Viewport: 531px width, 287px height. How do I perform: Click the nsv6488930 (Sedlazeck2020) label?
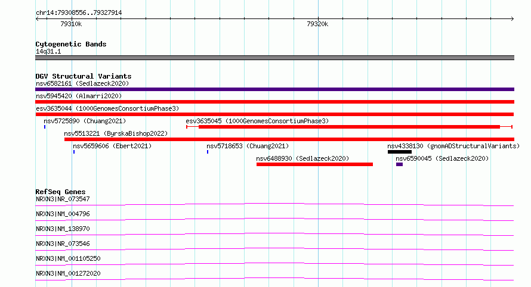tap(302, 158)
